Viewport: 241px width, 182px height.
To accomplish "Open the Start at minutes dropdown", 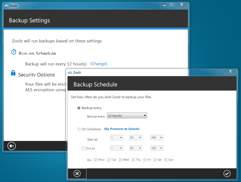I will pos(136,137).
